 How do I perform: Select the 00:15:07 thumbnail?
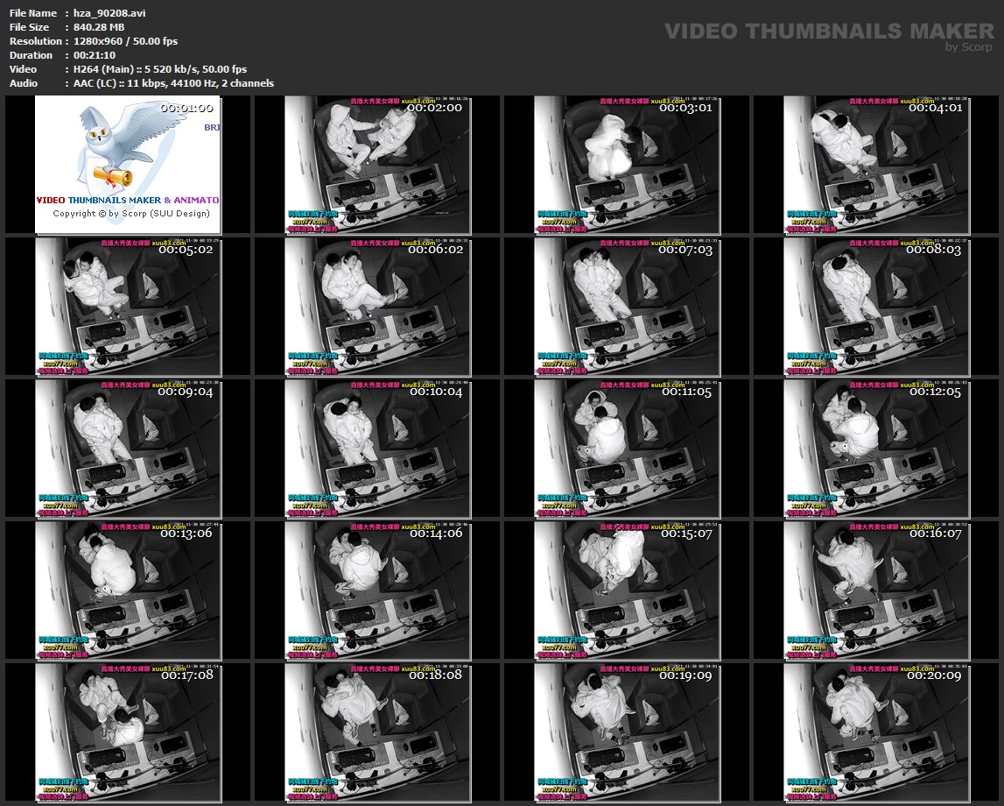(627, 590)
